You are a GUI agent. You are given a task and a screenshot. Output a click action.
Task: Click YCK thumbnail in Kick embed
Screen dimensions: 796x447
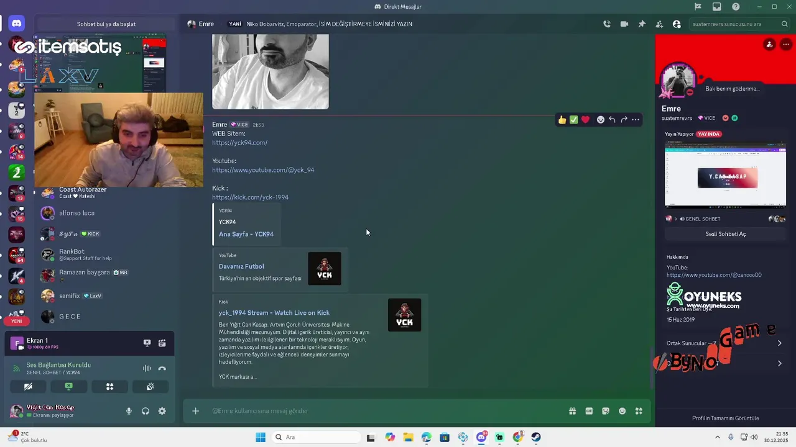coord(404,315)
